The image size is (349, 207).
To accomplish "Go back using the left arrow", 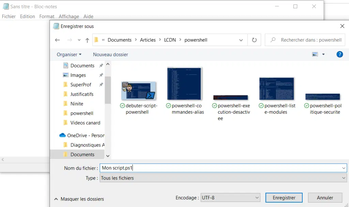I will [x=57, y=40].
